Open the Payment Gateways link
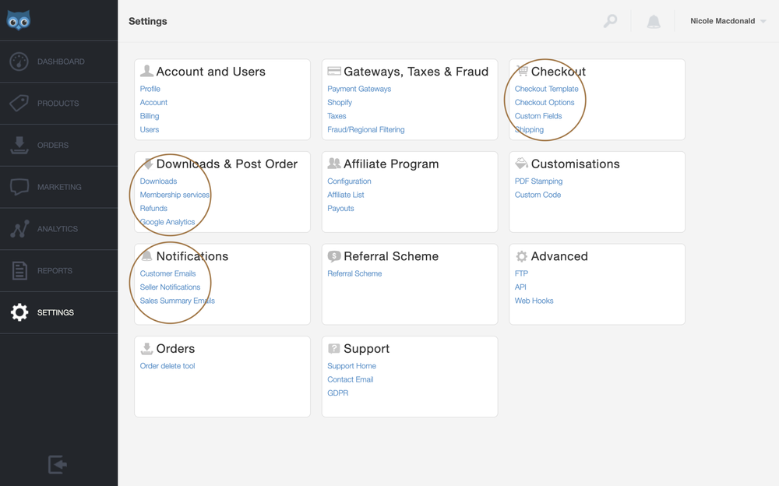The image size is (779, 486). pos(359,89)
